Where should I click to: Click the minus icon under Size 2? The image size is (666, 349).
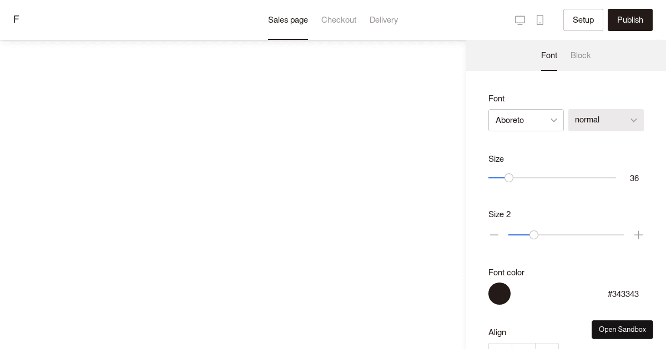tap(494, 235)
